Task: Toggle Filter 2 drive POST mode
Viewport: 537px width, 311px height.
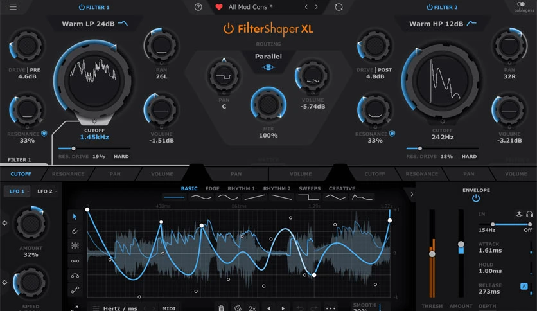Action: (385, 70)
